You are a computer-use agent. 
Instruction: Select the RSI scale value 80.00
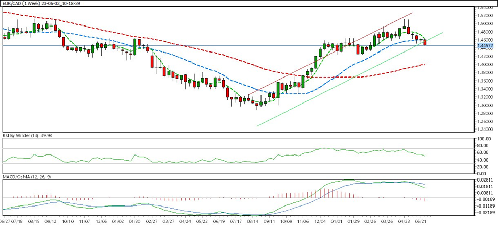tap(483, 146)
